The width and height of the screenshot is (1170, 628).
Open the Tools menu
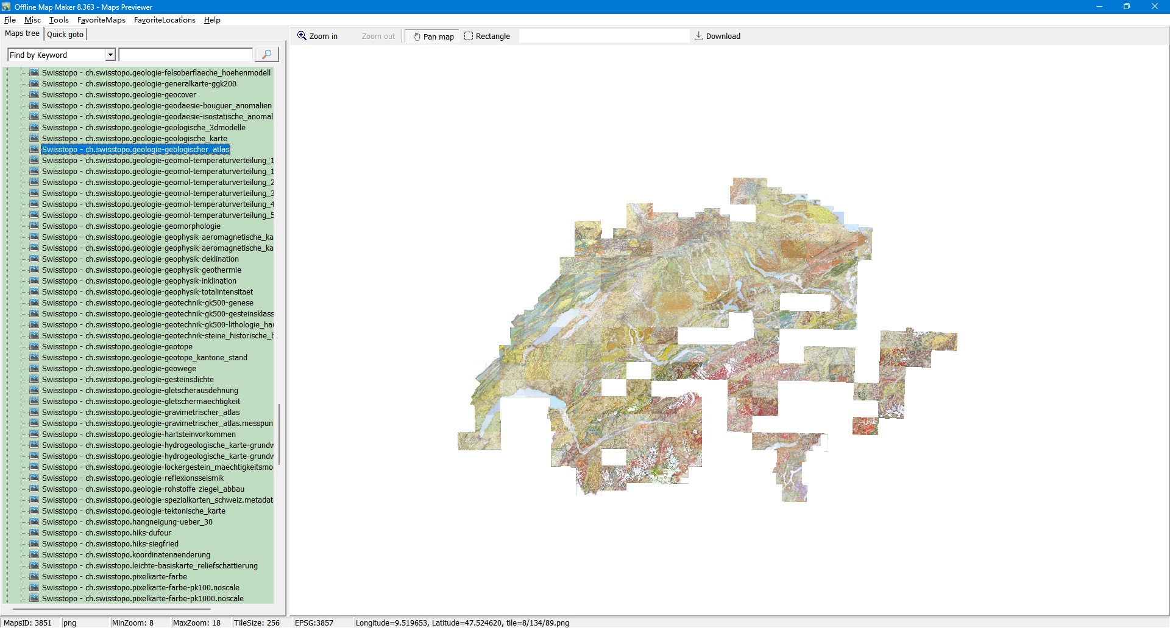[x=58, y=20]
